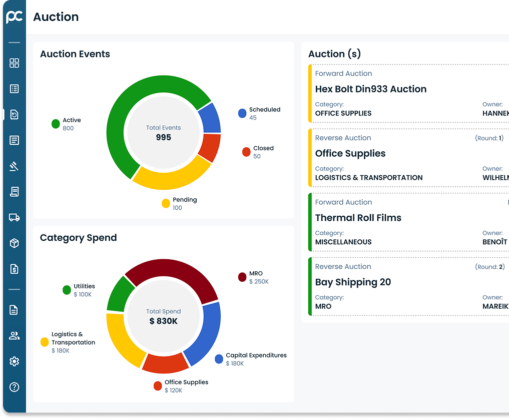Screen dimensions: 509x419
Task: Open the Thermal Roll Films auction
Action: 358,218
